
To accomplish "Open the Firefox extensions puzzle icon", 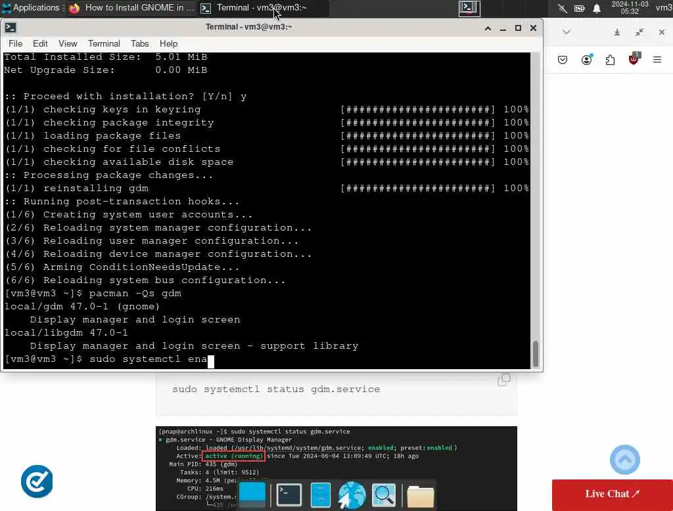I will (x=610, y=60).
